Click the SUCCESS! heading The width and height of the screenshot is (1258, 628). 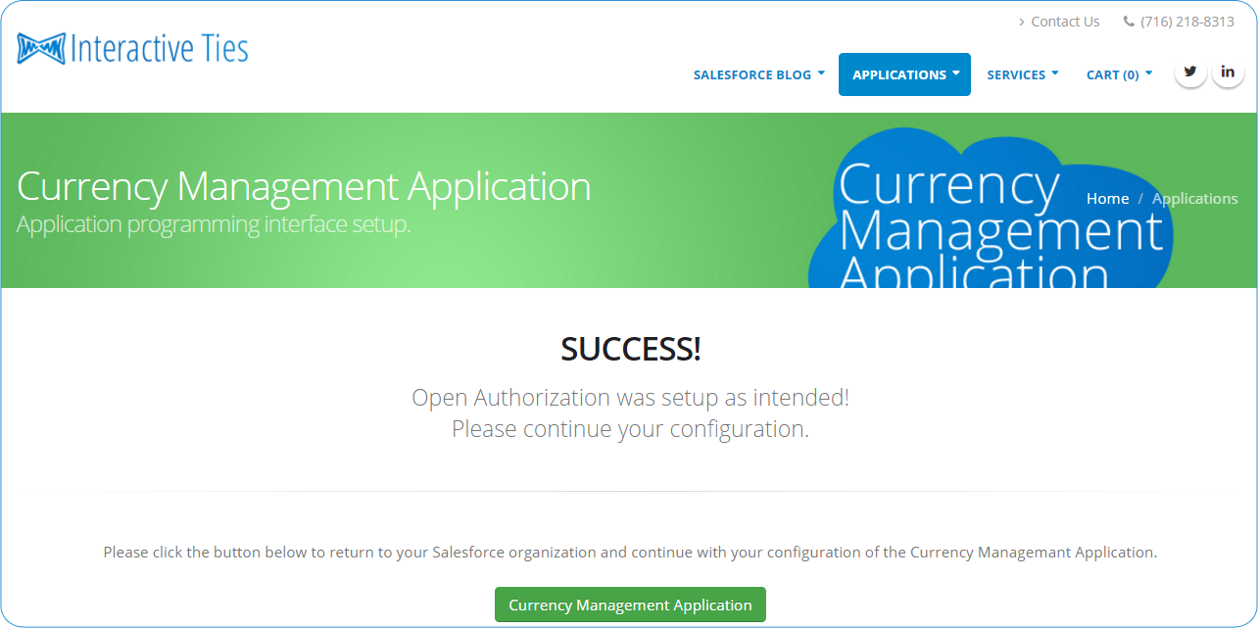tap(630, 349)
